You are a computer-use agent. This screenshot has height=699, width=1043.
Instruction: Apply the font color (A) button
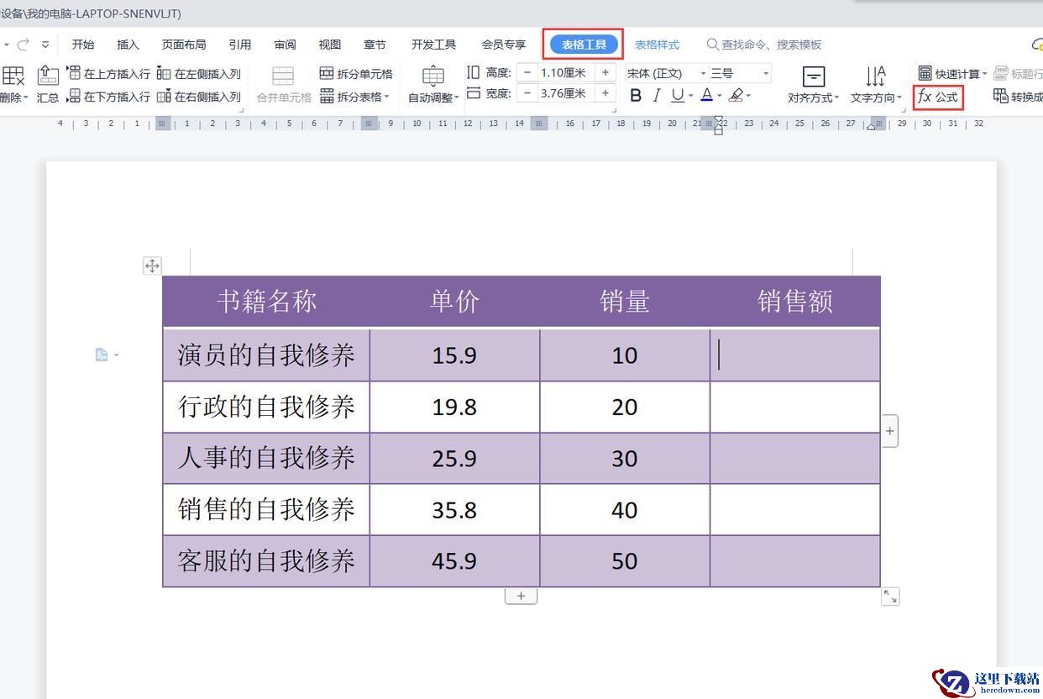pos(707,96)
